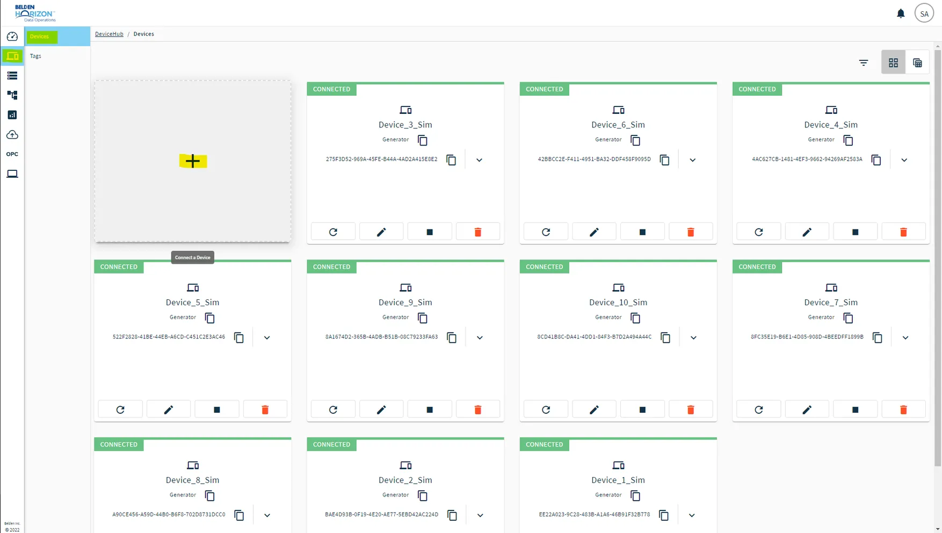
Task: Restart Device_3_Sim with refresh icon
Action: click(333, 232)
